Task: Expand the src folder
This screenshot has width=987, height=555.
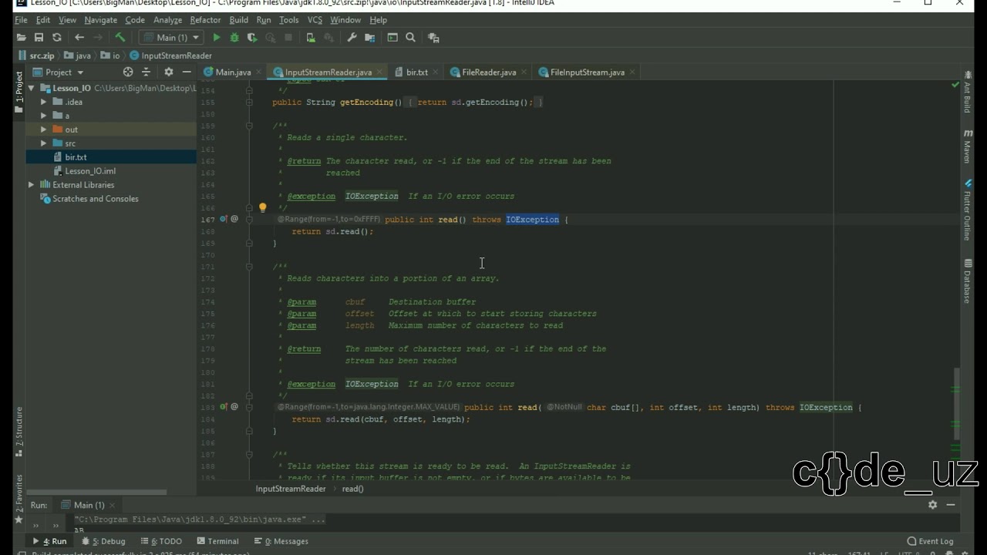Action: coord(44,143)
